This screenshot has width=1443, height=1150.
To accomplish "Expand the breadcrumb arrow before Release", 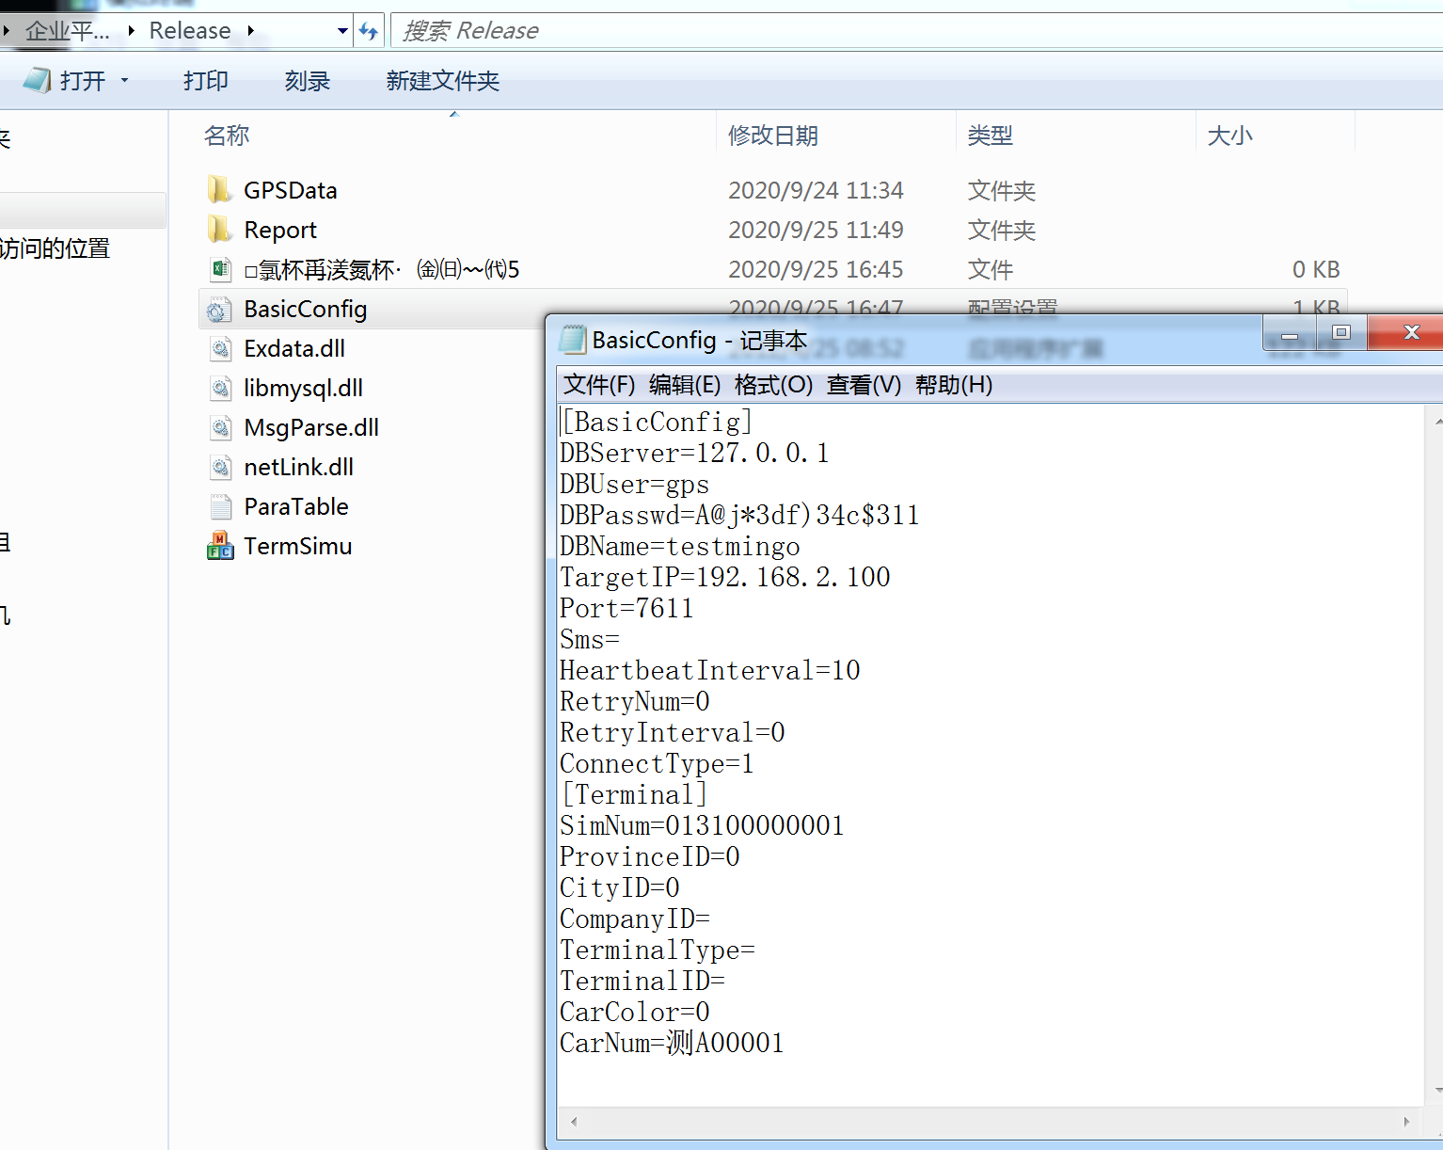I will 131,31.
